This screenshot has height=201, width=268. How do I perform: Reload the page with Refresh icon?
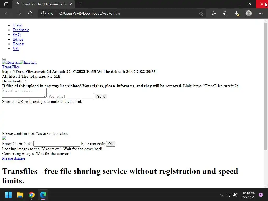point(30,13)
